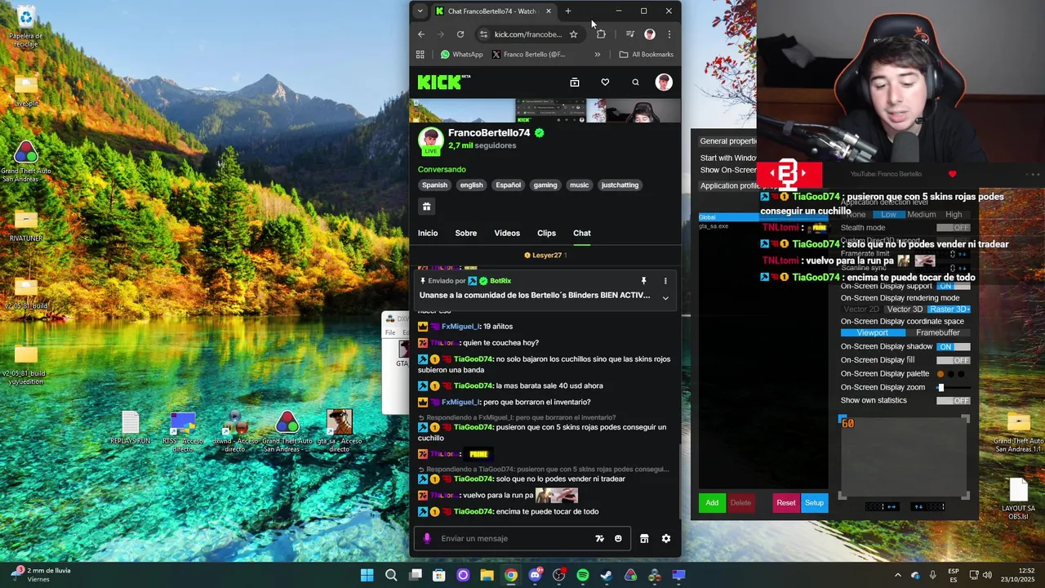The image size is (1045, 588).
Task: Expand the hidden bookmarks chevron
Action: click(x=598, y=55)
